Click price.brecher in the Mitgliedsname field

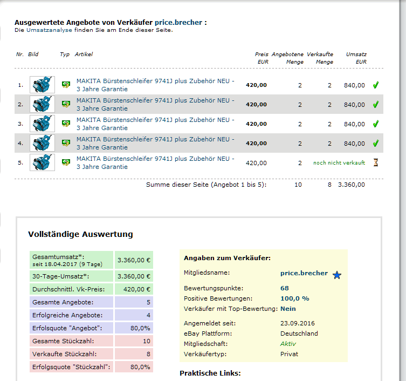pyautogui.click(x=304, y=273)
